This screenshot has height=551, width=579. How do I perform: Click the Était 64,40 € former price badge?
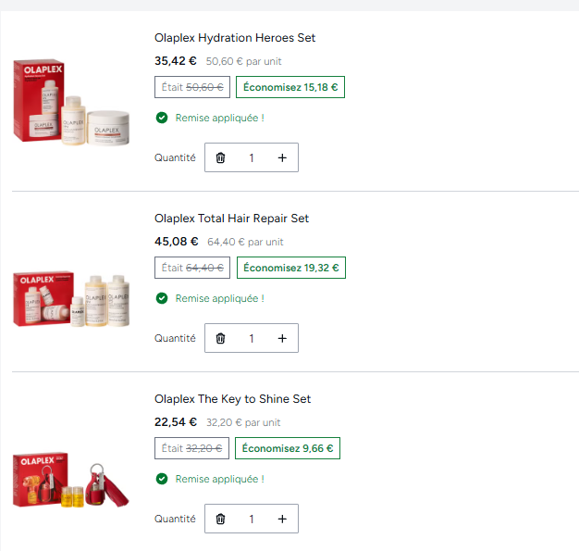coord(192,268)
